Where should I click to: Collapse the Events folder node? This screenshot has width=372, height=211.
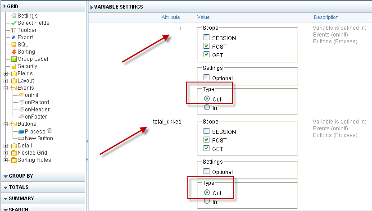tap(6, 88)
